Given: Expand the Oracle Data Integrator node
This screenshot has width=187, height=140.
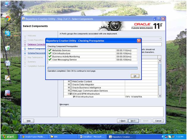Looking at the screenshot, I should click(x=69, y=84).
